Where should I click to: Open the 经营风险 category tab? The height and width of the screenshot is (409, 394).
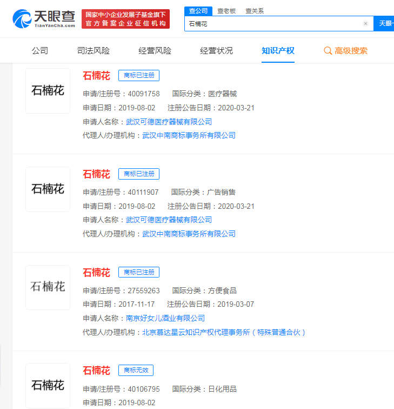[155, 51]
